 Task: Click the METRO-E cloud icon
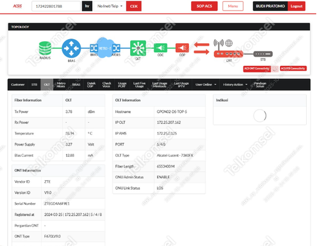tap(105, 48)
